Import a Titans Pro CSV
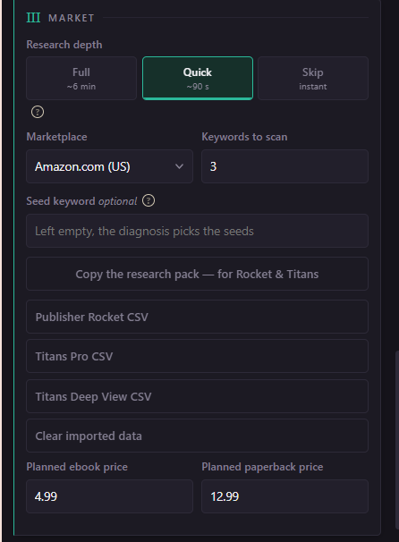 (x=197, y=356)
